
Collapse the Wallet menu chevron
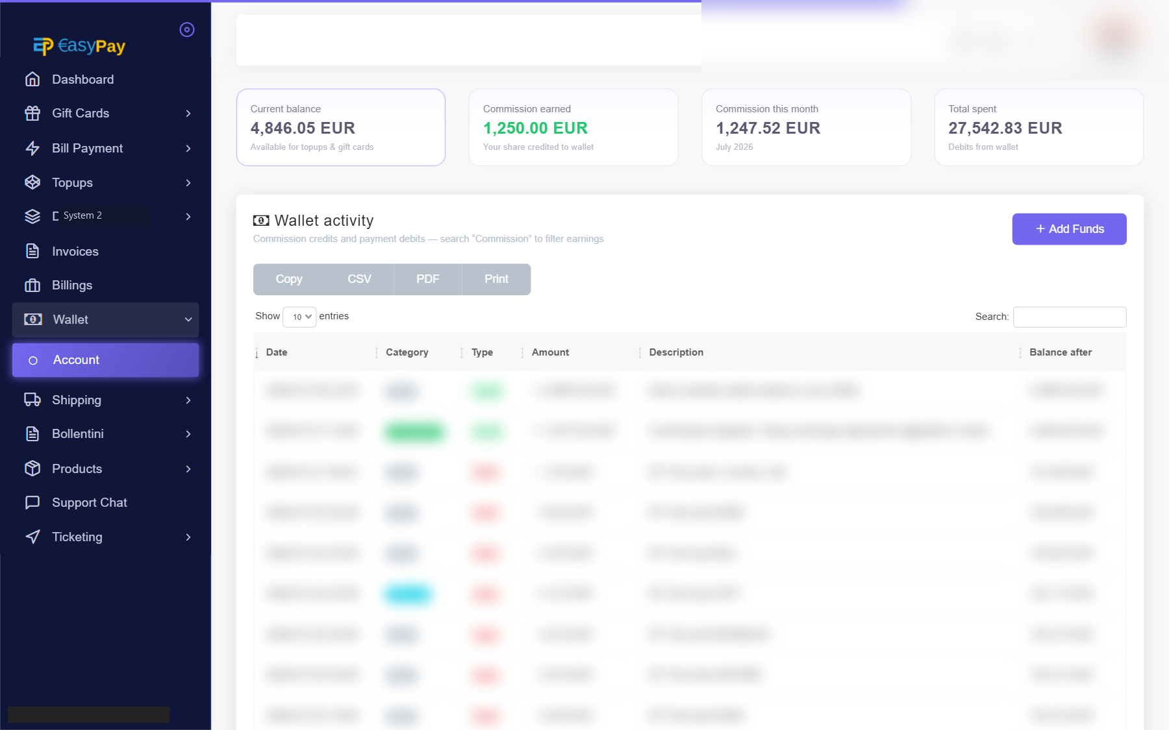188,319
